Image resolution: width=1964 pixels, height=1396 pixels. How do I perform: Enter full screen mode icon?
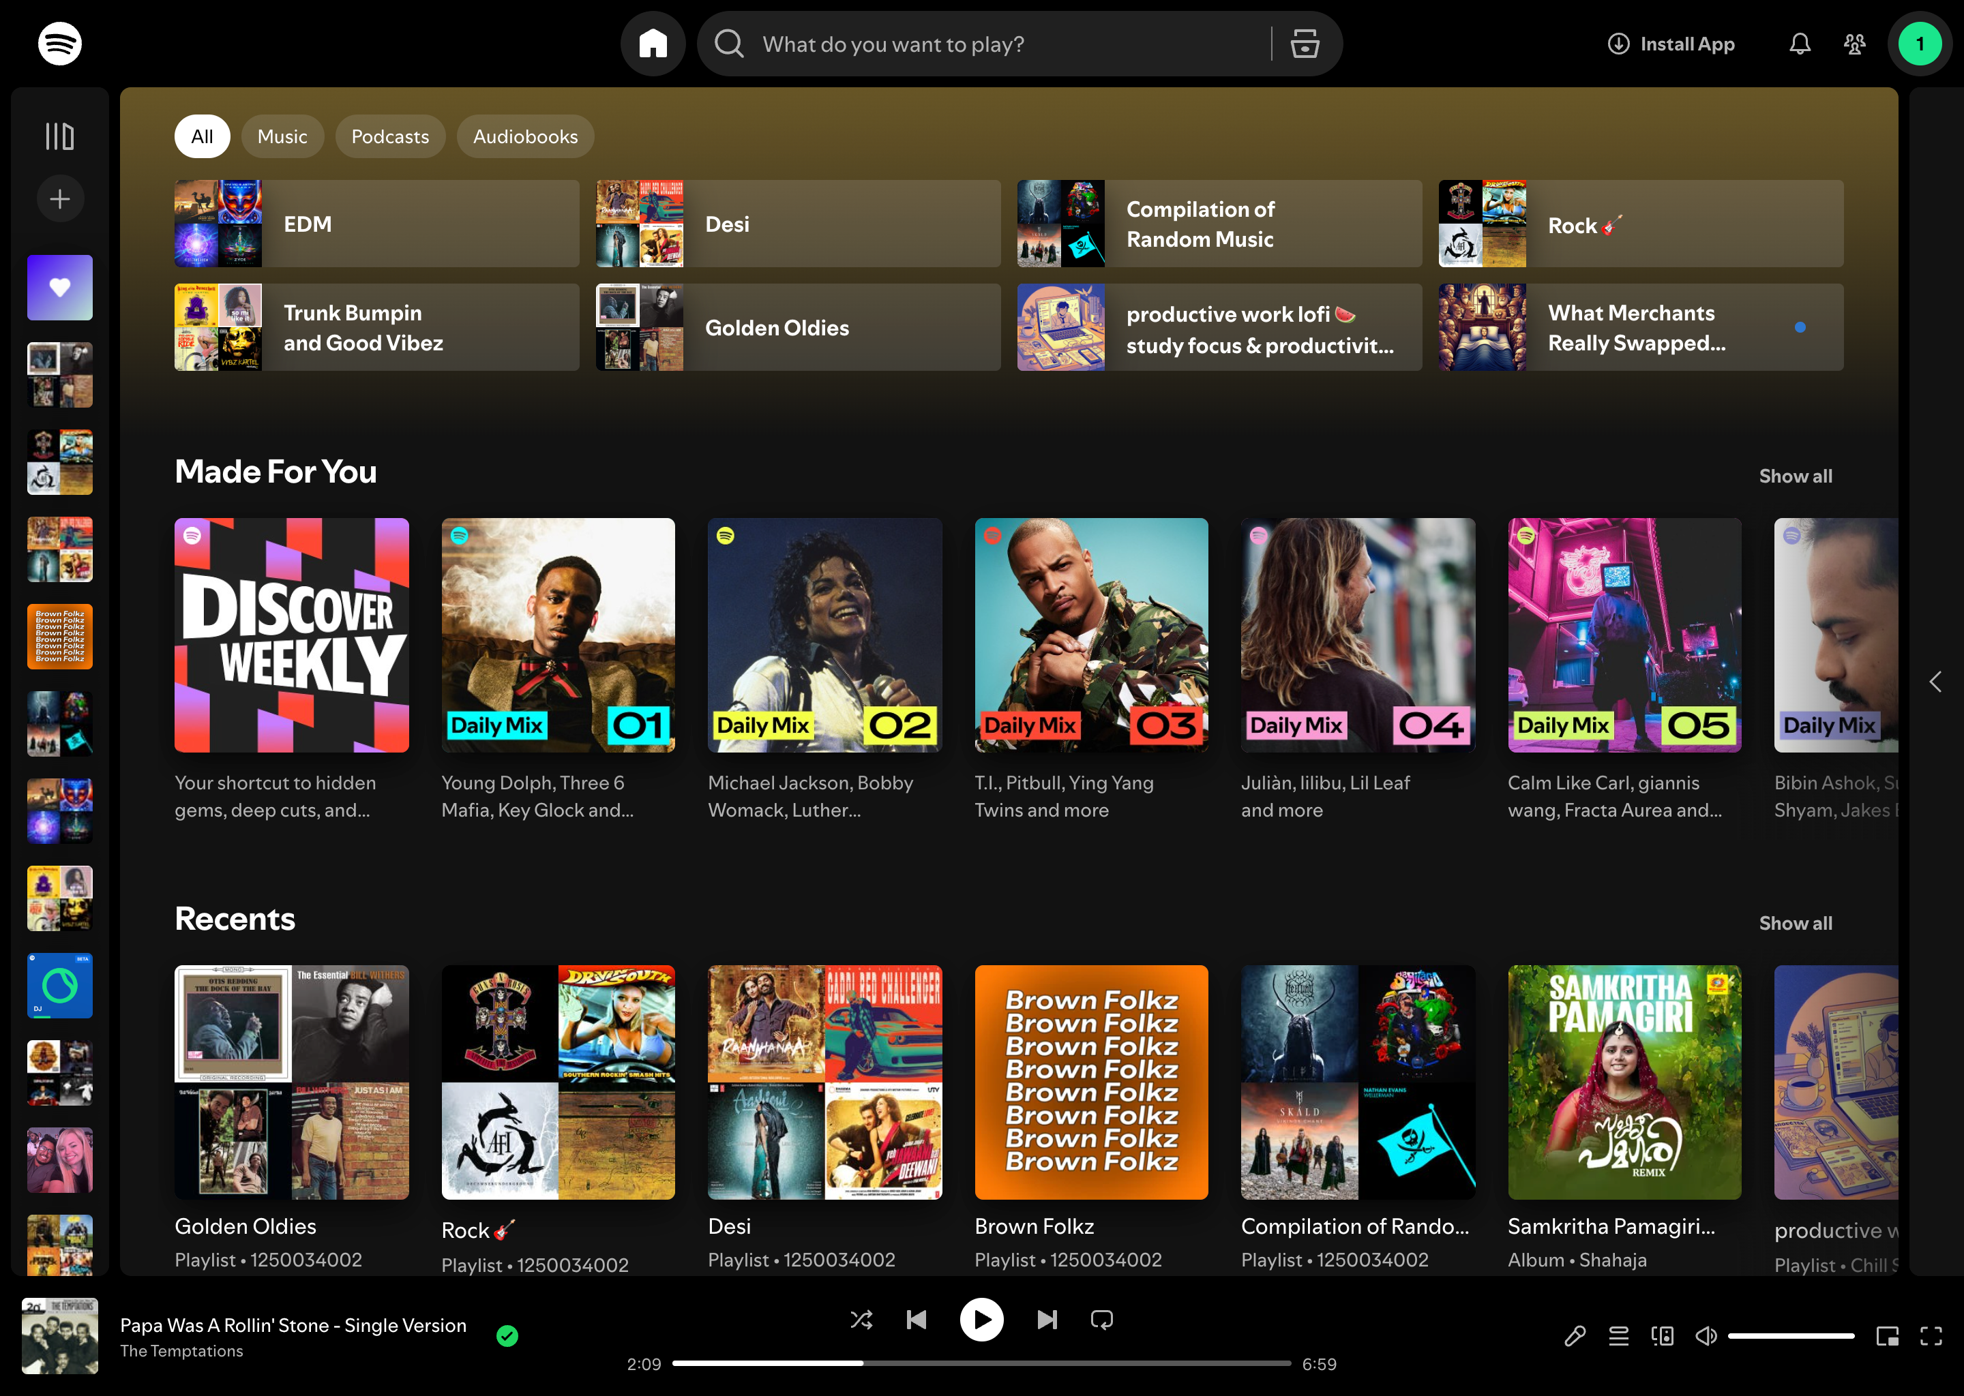point(1931,1336)
